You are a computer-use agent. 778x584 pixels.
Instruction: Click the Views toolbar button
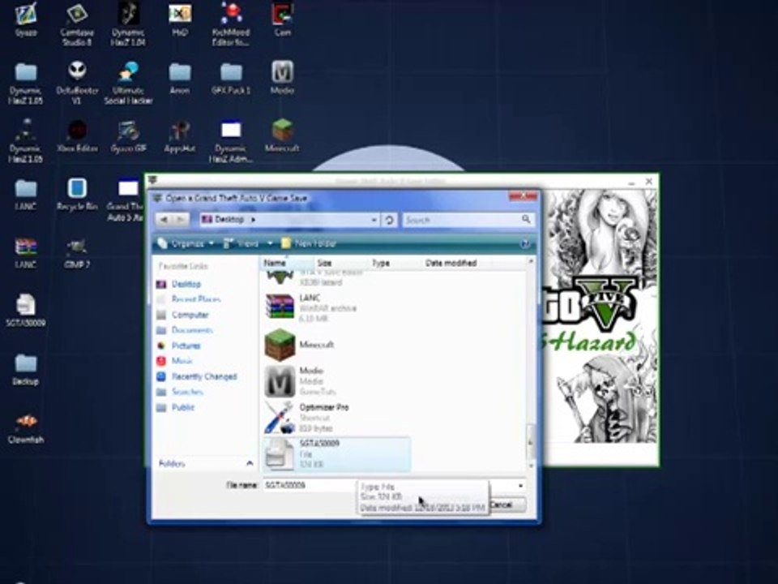242,243
